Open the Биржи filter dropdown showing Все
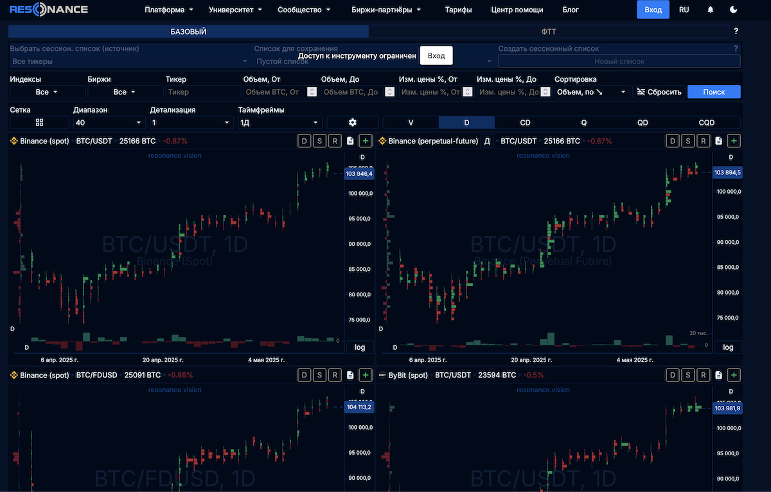This screenshot has height=492, width=771. coord(124,92)
